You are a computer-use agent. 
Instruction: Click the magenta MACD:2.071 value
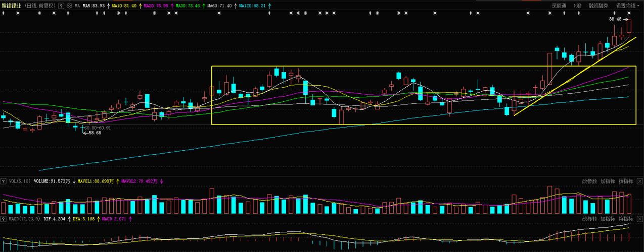[x=114, y=219]
